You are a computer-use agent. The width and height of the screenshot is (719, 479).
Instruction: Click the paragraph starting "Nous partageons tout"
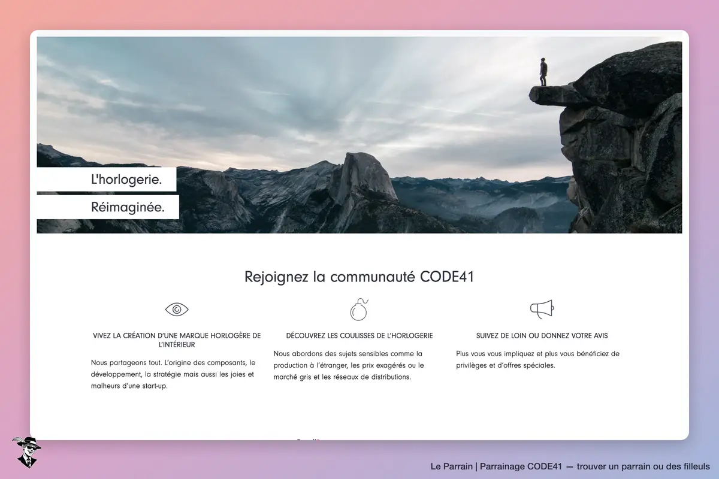[173, 374]
